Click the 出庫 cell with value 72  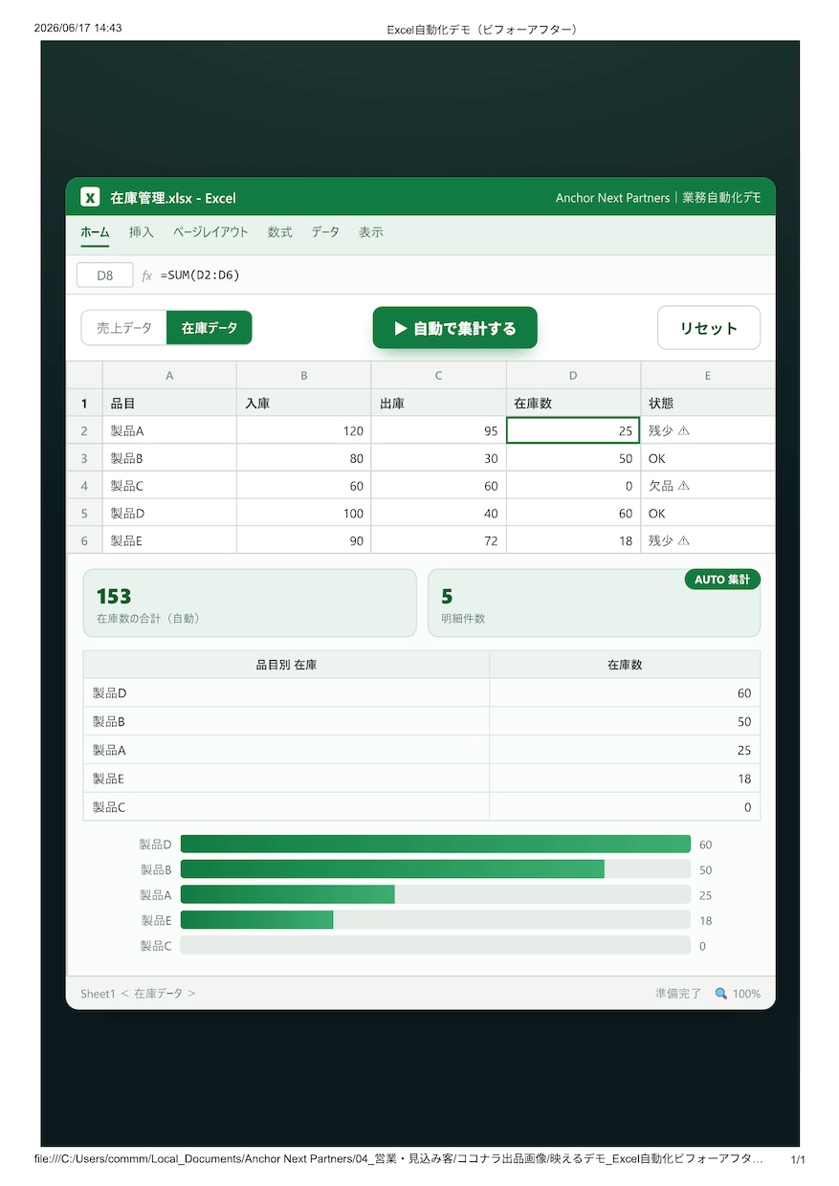coord(439,540)
